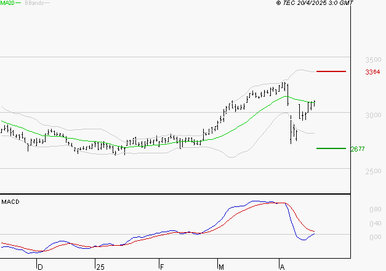Click the green support line at 2677
This screenshot has width=386, height=271.
(331, 148)
